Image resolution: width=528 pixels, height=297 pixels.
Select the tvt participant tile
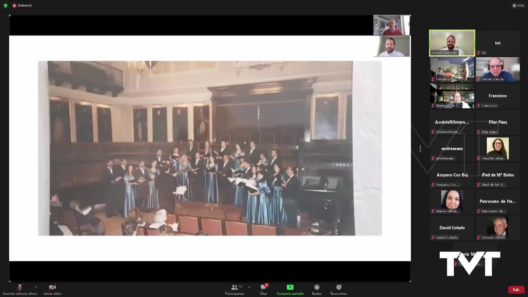(497, 43)
